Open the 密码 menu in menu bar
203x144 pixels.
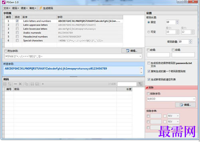[x=16, y=8]
